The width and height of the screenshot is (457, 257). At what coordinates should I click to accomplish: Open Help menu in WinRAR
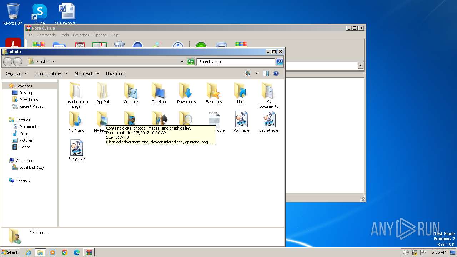click(114, 35)
